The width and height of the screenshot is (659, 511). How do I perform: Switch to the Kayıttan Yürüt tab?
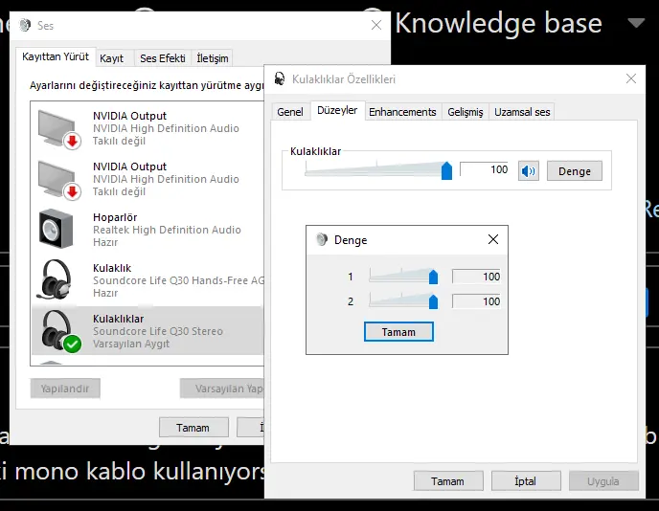56,56
